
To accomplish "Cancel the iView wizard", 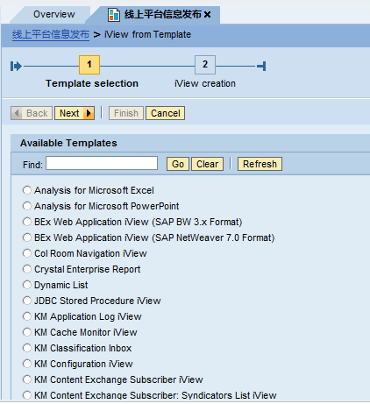I will tap(166, 113).
